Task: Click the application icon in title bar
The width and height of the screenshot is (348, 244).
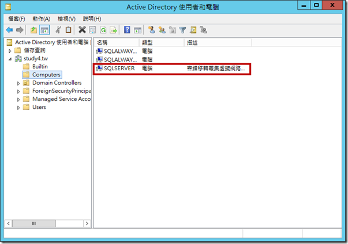Action: click(8, 7)
